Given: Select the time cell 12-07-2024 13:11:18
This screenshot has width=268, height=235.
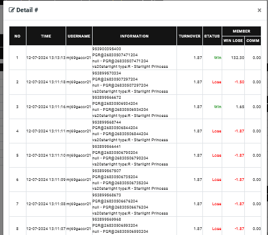Looking at the screenshot, I should pyautogui.click(x=46, y=82).
